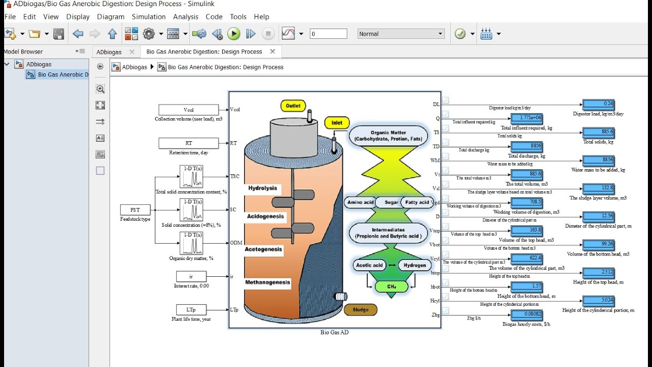Select the Vcol constant block
The height and width of the screenshot is (367, 652).
tap(188, 110)
